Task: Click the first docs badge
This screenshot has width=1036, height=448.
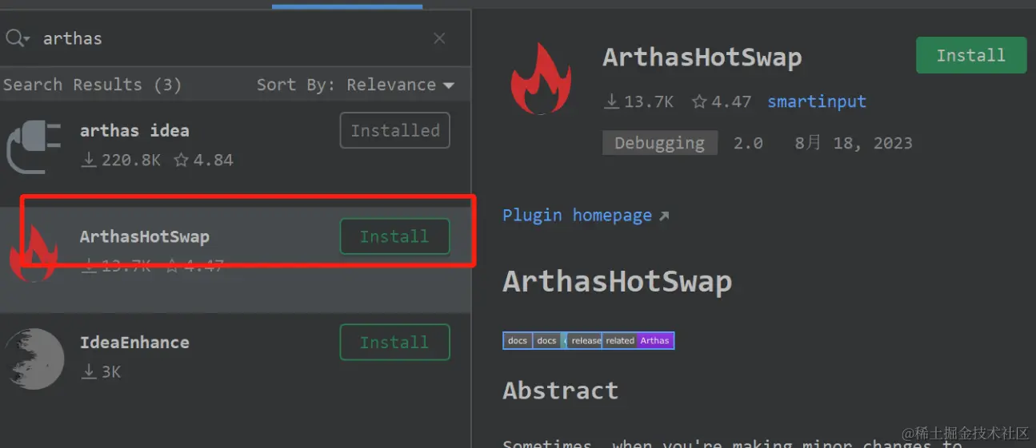Action: (518, 340)
